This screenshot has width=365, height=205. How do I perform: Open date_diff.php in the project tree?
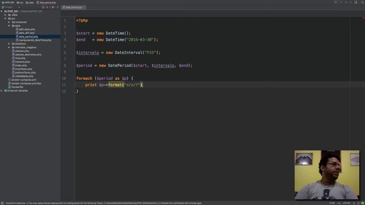[x=27, y=33]
